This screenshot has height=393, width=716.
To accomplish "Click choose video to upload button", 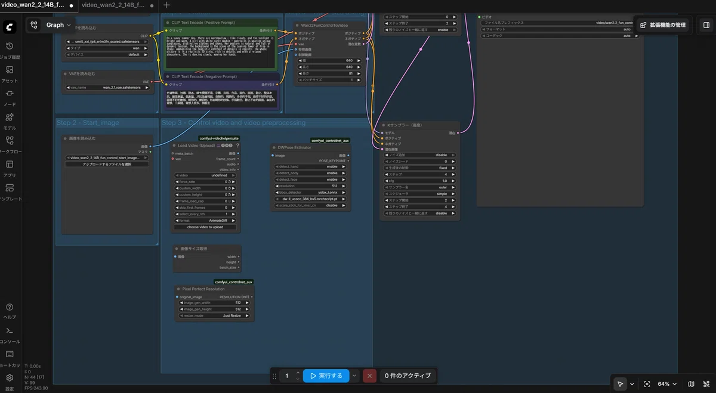I will click(x=205, y=227).
